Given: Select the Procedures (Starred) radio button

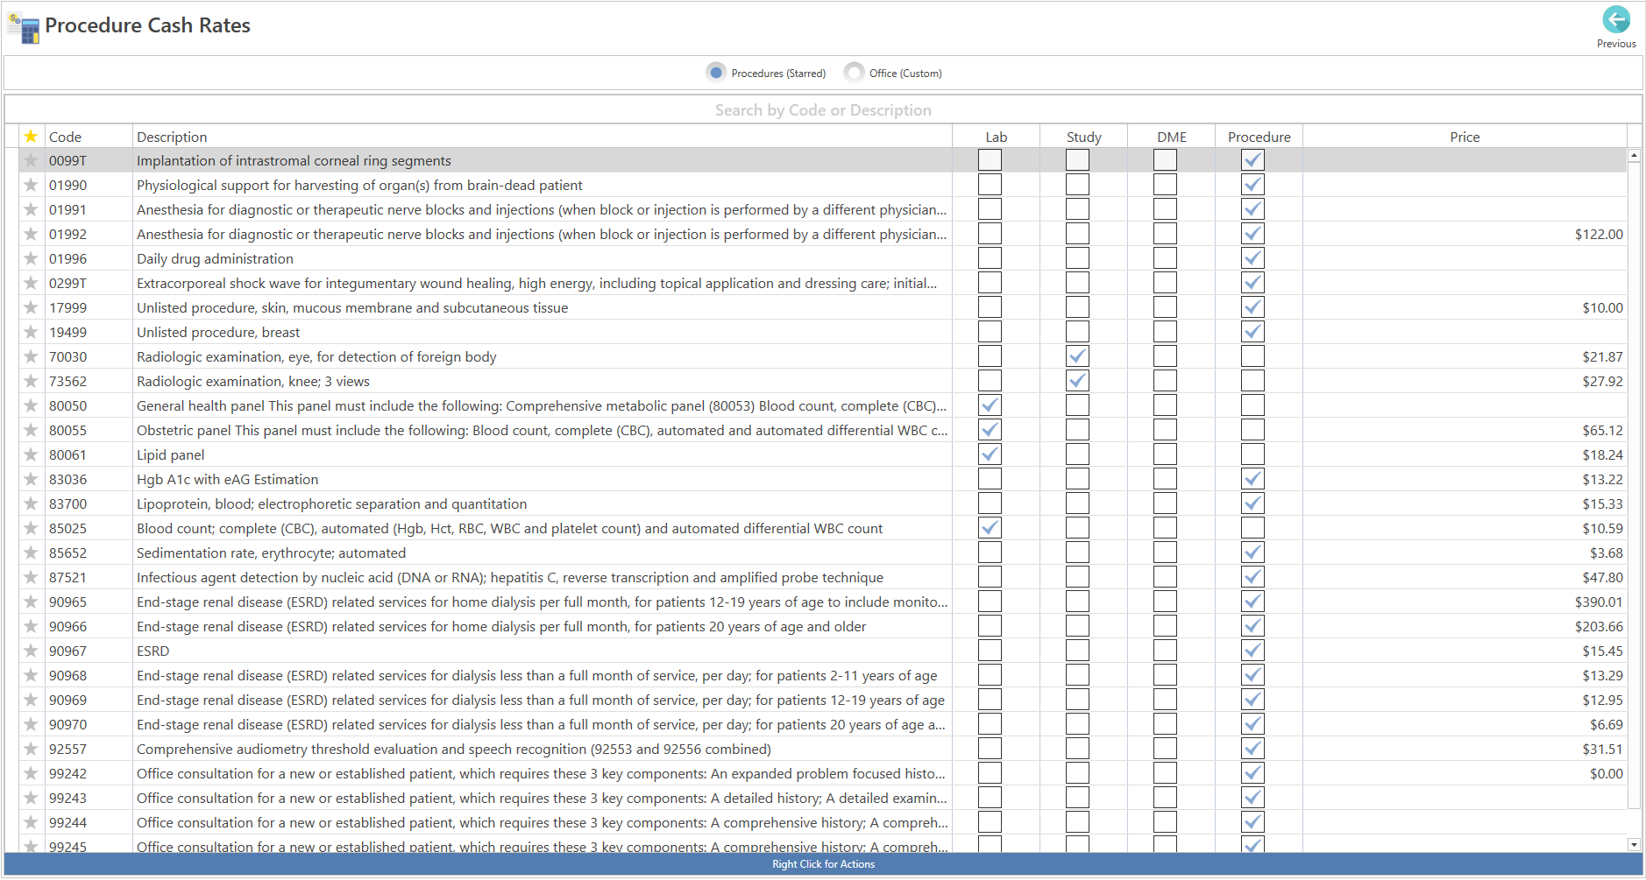Looking at the screenshot, I should (716, 73).
